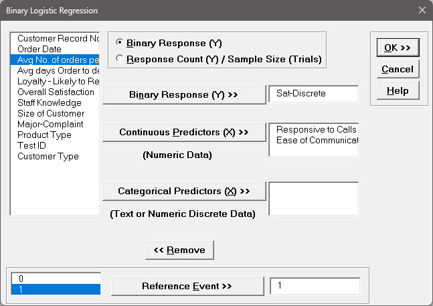
Task: Click the OK >> button
Action: coord(398,47)
